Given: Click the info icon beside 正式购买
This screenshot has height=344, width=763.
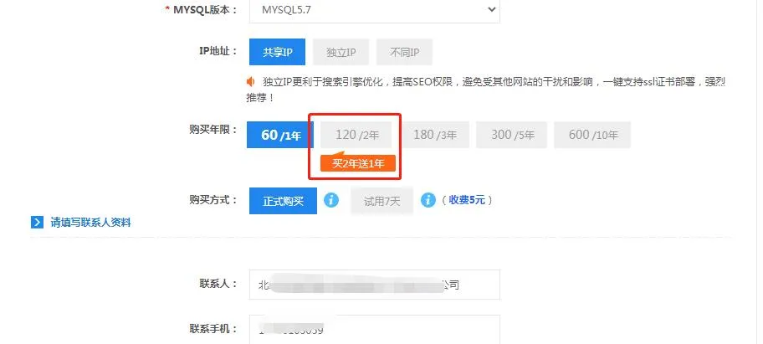Looking at the screenshot, I should point(331,200).
